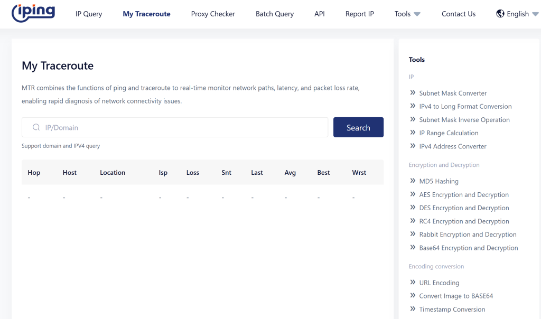Screen dimensions: 541x319
Task: Click chevron icon beside Subnet Mask Converter
Action: coord(413,93)
